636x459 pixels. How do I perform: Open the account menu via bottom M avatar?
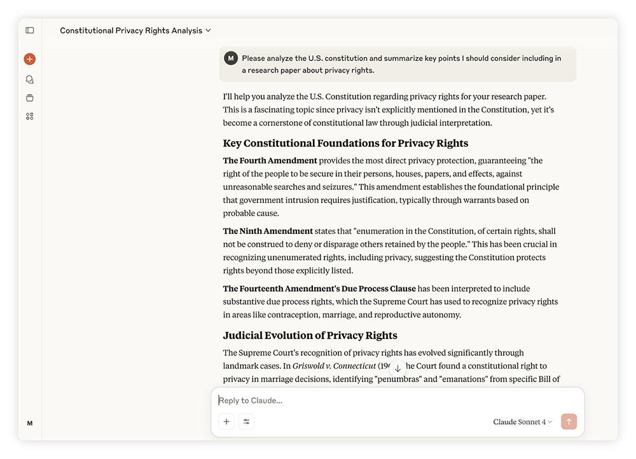[29, 423]
